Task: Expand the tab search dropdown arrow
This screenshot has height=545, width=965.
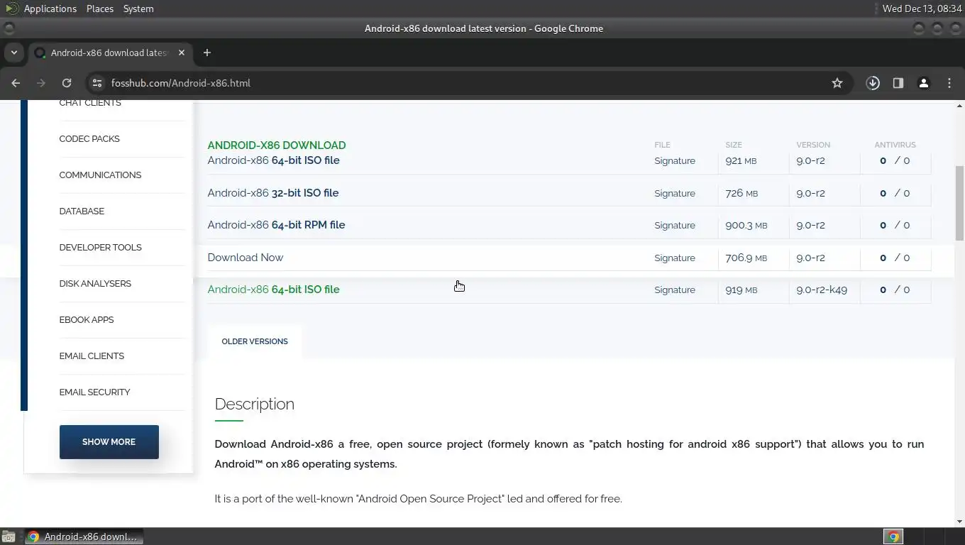Action: pos(13,53)
